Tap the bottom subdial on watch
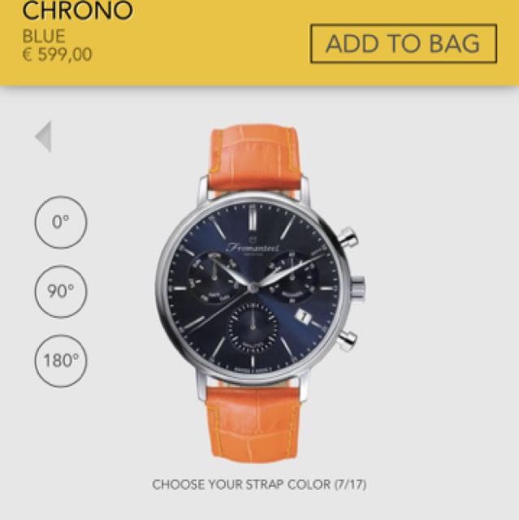 [x=253, y=327]
